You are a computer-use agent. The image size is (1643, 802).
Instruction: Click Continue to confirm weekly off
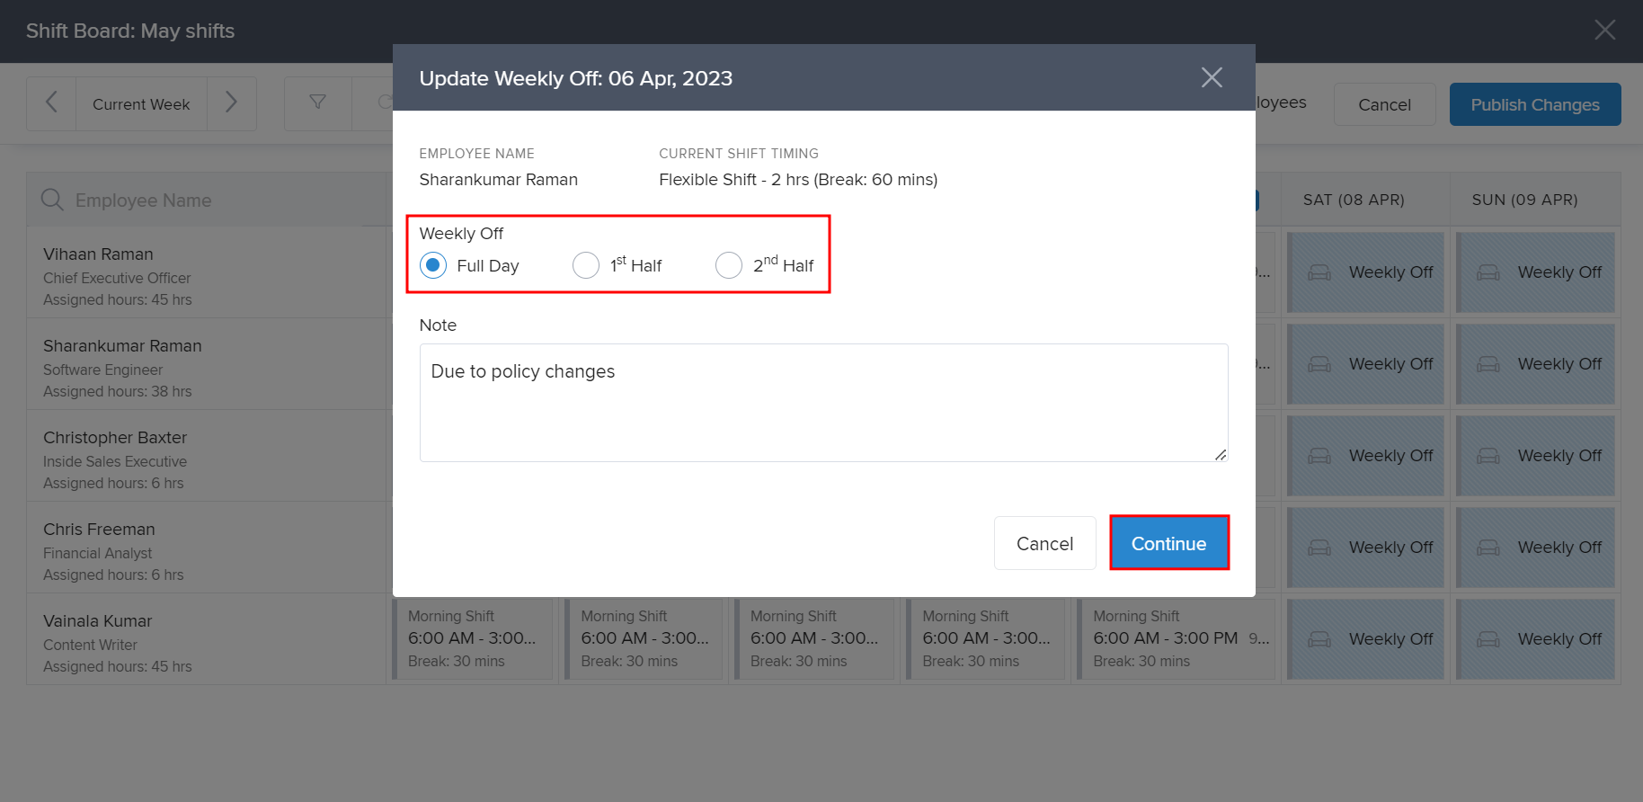pos(1168,543)
